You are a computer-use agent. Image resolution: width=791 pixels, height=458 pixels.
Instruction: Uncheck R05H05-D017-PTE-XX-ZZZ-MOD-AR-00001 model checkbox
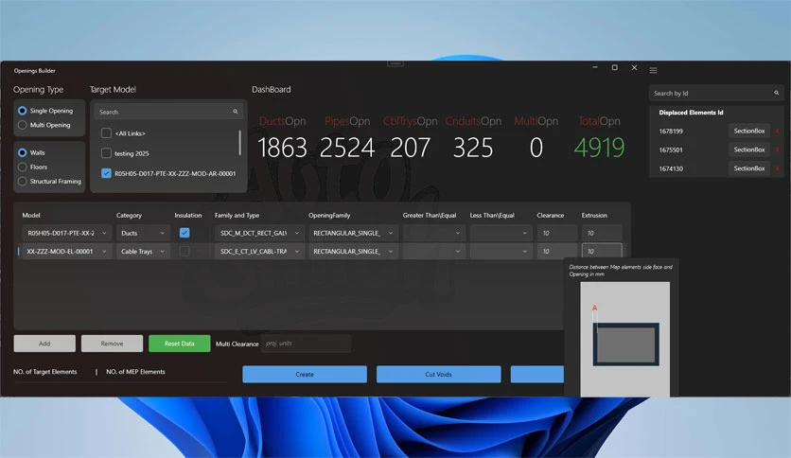coord(106,173)
